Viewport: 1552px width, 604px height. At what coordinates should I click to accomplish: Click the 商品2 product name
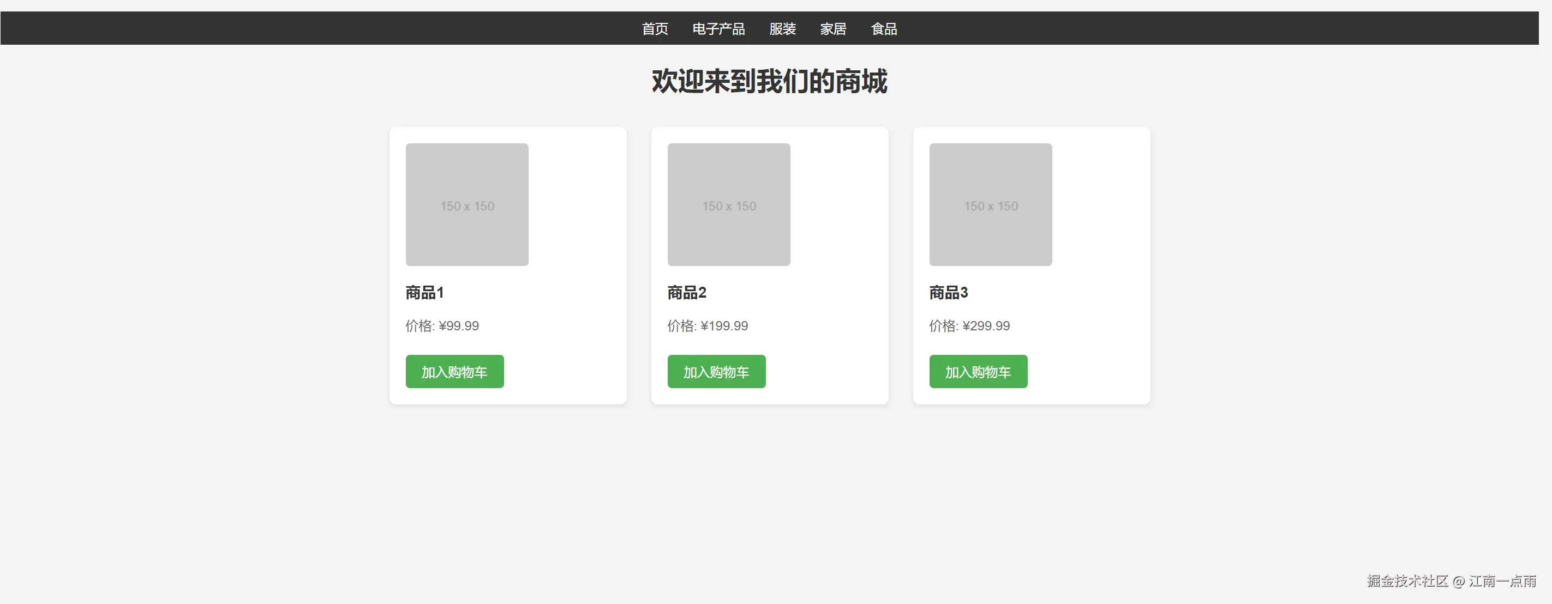click(686, 293)
